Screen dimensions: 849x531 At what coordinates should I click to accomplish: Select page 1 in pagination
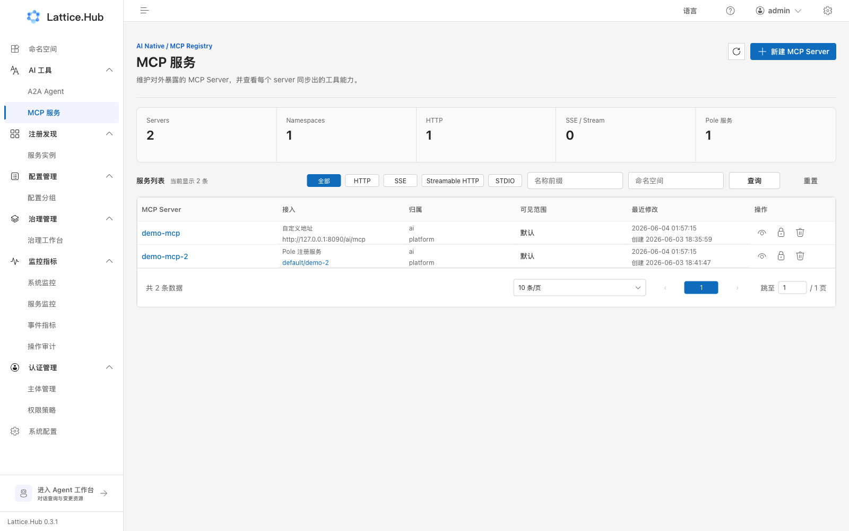click(701, 288)
